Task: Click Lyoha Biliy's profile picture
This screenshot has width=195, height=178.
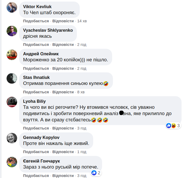Action: 12,102
